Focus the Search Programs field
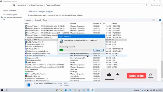Screen dimensions: 163x92 (156, 5)
